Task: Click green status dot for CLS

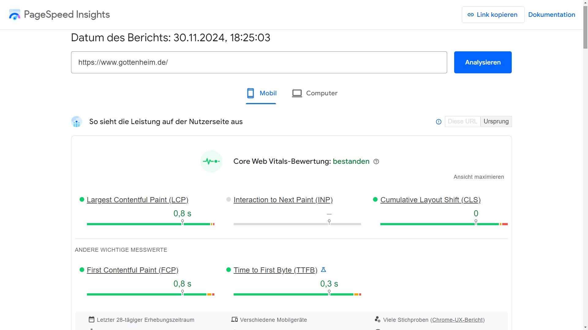Action: point(375,200)
